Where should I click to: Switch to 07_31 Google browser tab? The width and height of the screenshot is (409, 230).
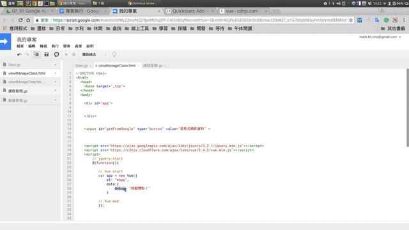coord(29,11)
